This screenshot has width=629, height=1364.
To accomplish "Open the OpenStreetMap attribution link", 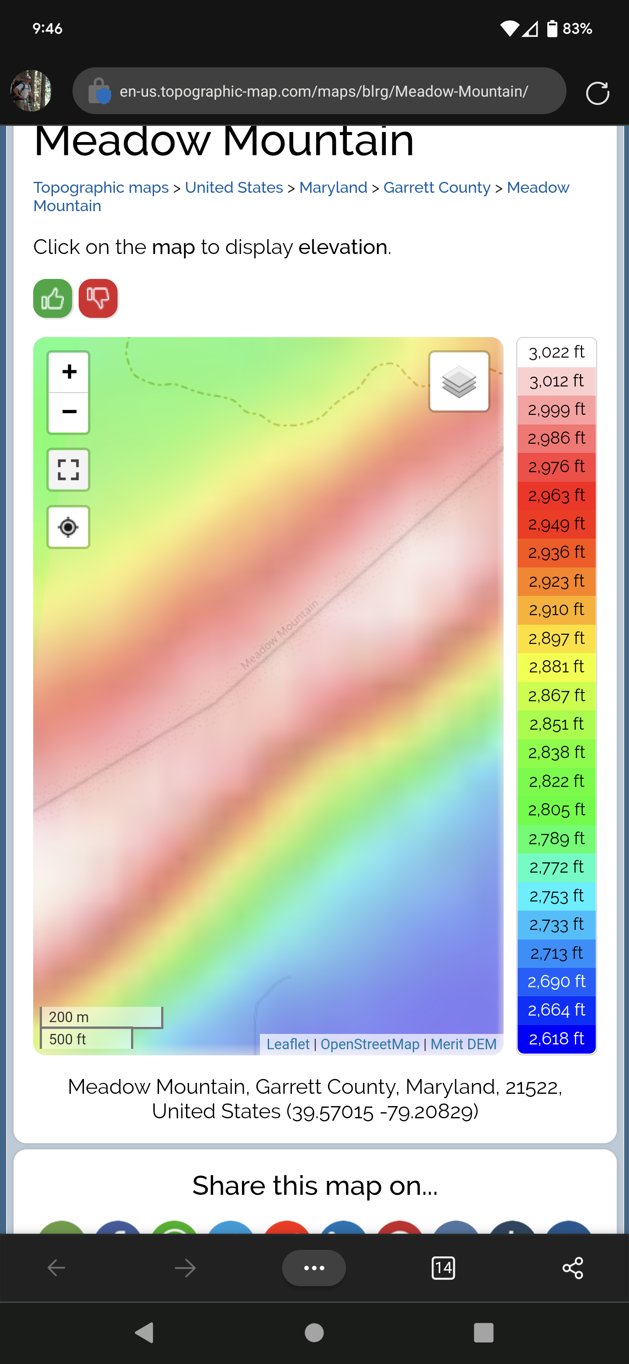I will point(369,1044).
